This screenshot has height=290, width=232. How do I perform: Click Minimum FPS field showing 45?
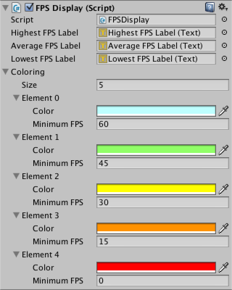[162, 163]
